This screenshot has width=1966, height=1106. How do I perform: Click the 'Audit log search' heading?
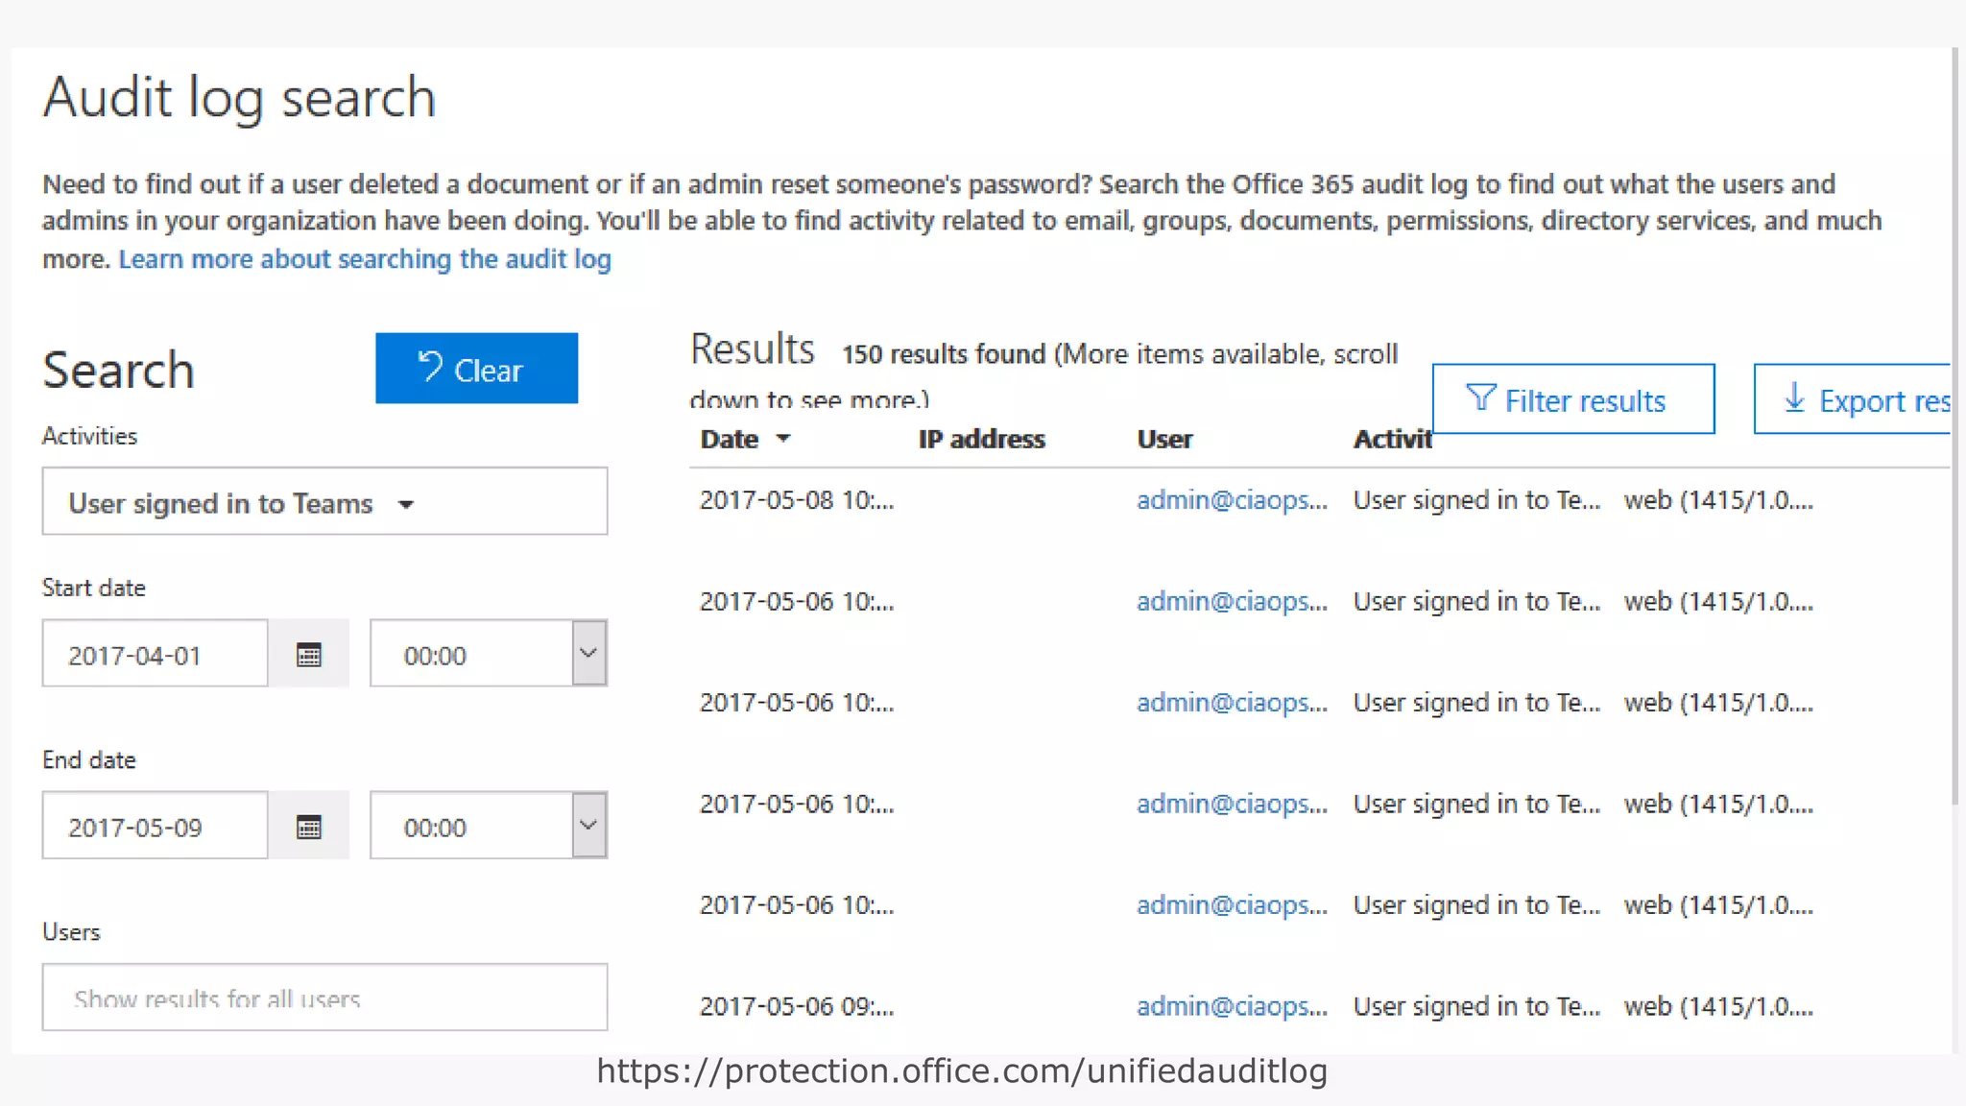[239, 97]
